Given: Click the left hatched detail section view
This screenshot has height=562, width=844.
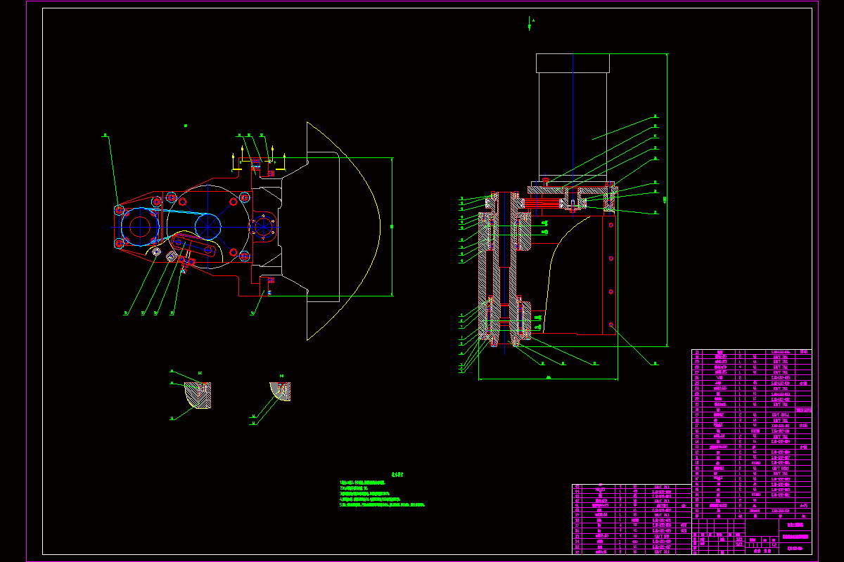Looking at the screenshot, I should 199,396.
